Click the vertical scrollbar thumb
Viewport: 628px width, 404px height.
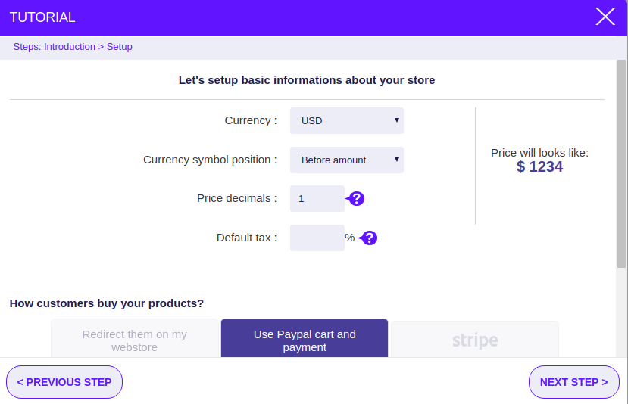[621, 163]
